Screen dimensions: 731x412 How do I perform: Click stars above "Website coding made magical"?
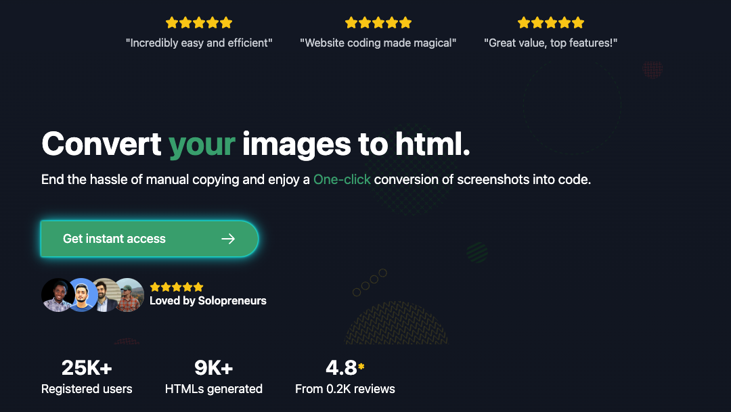(378, 23)
